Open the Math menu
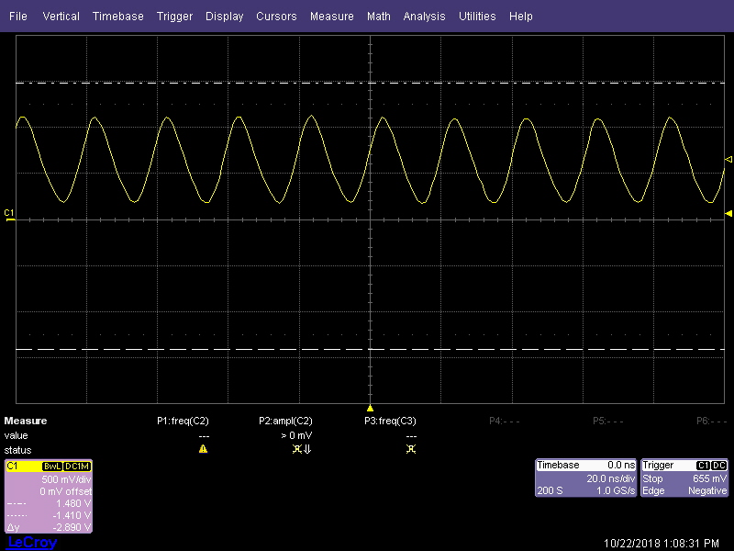734x551 pixels. click(x=378, y=17)
